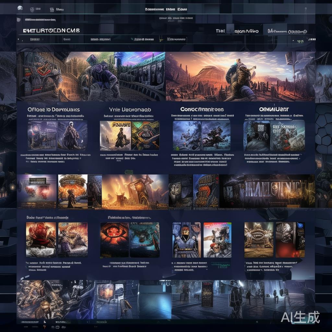Click the "OlMuiUant" section heading
The image size is (332, 332).
coord(274,109)
